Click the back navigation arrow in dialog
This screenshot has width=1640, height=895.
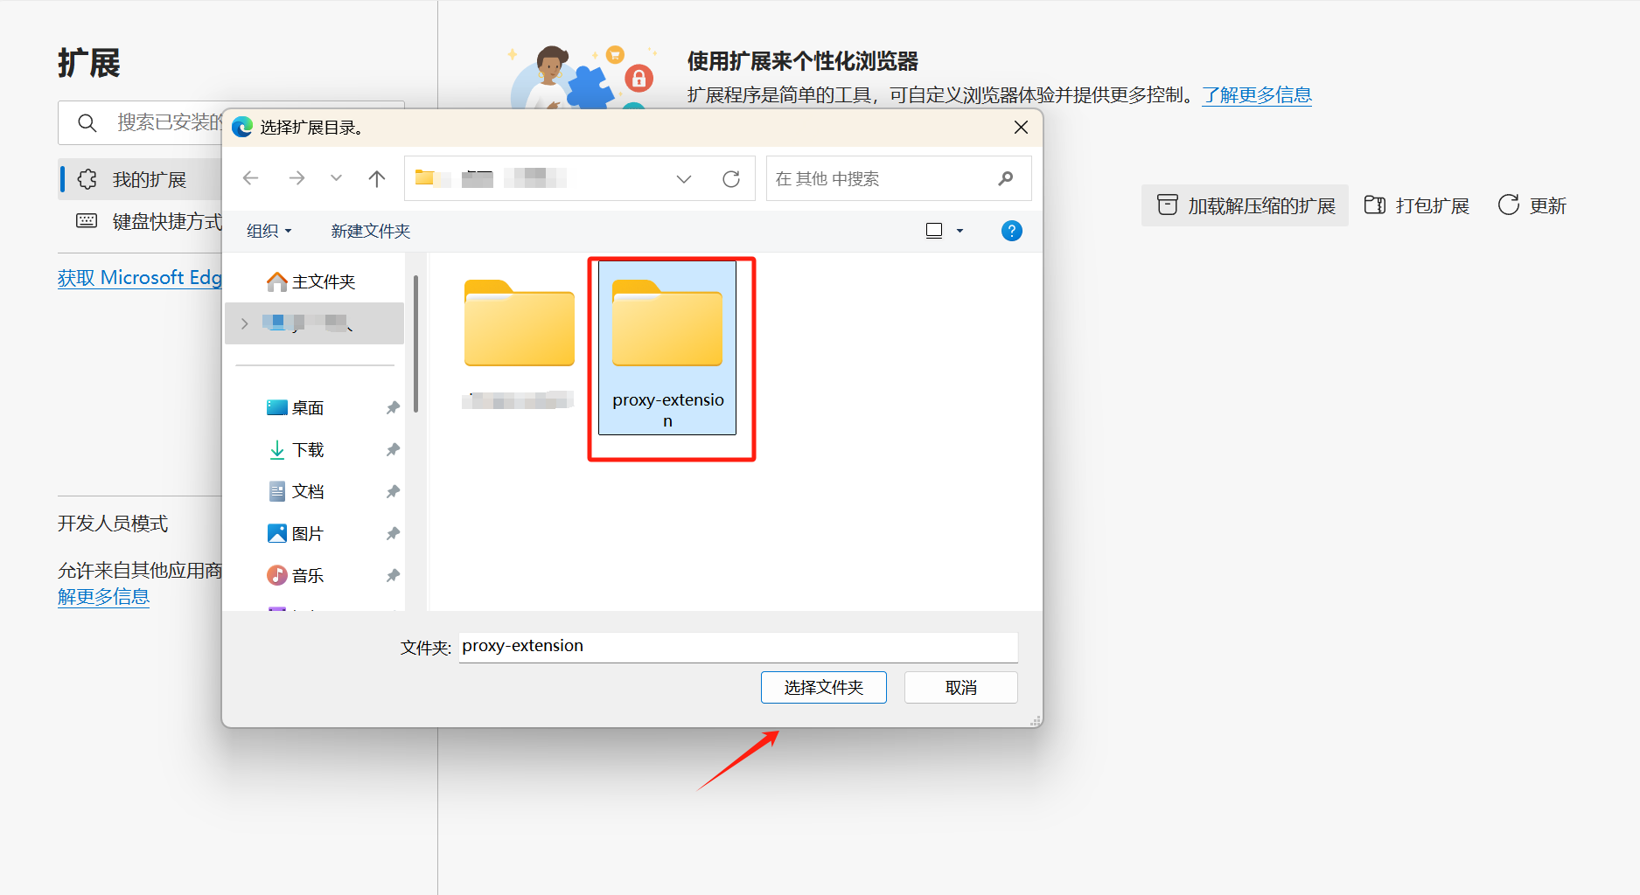251,178
